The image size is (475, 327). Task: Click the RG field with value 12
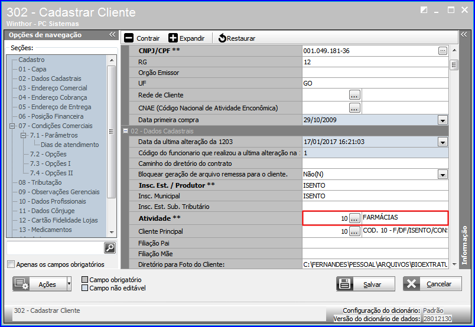(375, 62)
